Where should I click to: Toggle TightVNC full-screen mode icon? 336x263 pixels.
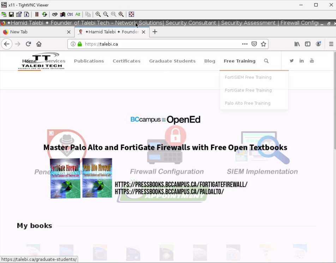pyautogui.click(x=131, y=14)
